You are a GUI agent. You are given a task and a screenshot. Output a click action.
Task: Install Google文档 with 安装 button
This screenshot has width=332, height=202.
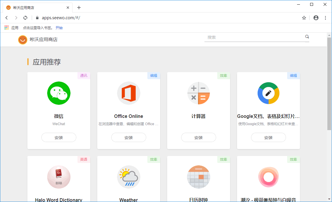pos(269,137)
